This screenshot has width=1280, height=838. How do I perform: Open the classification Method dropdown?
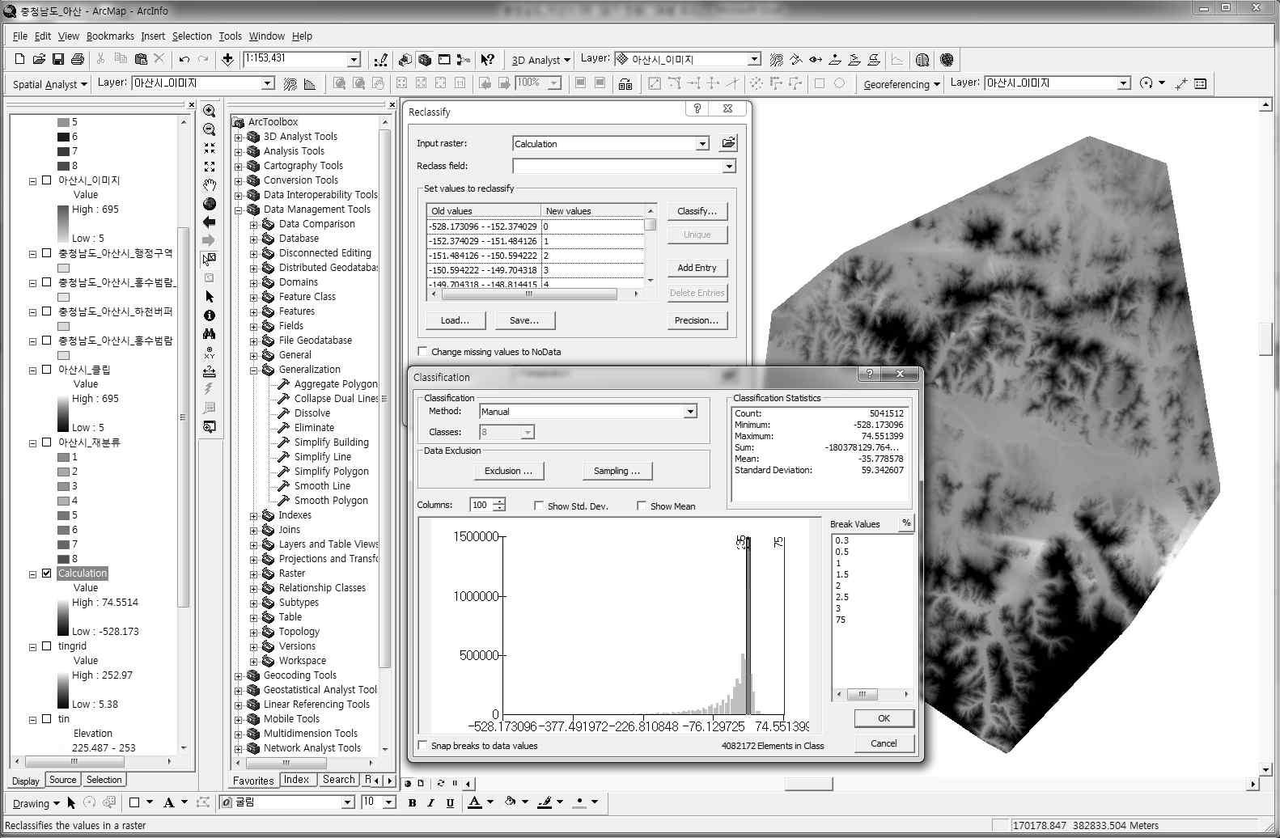(690, 412)
